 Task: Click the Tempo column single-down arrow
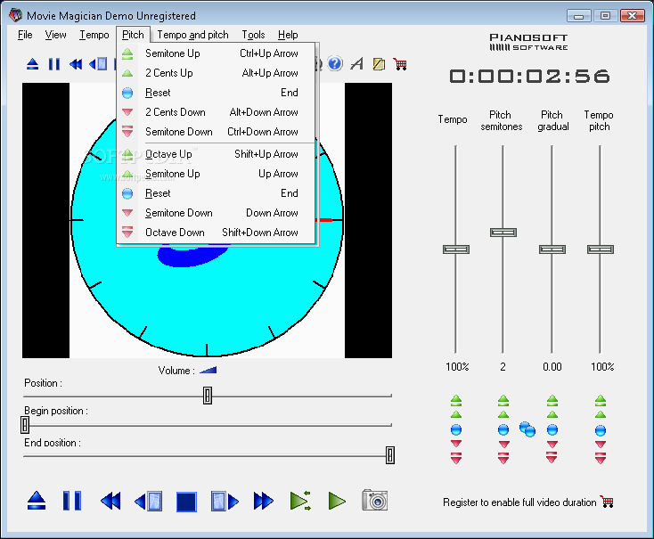point(456,444)
